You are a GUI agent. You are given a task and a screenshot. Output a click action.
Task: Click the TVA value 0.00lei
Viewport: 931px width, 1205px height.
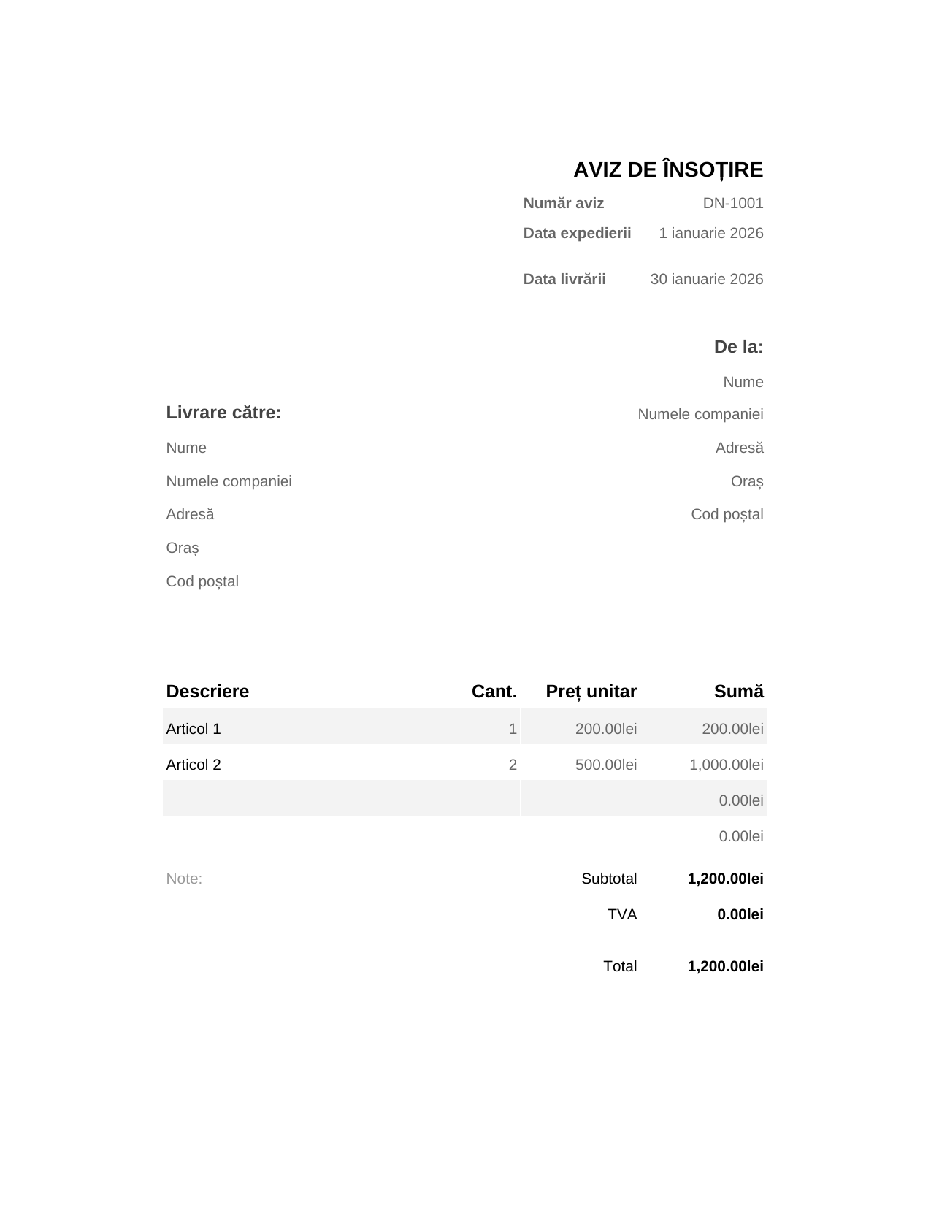740,914
